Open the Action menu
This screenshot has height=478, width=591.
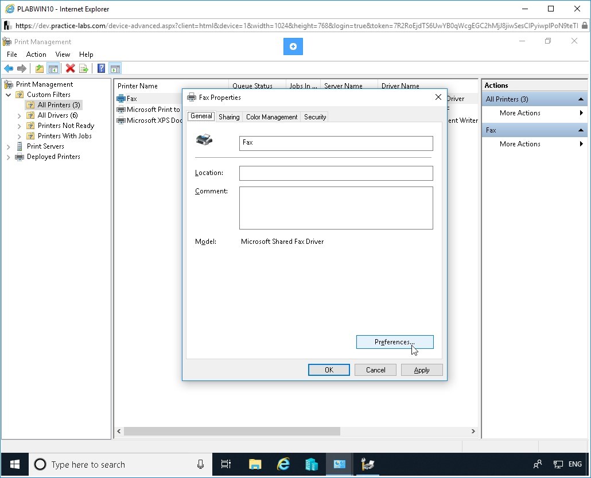tap(36, 55)
